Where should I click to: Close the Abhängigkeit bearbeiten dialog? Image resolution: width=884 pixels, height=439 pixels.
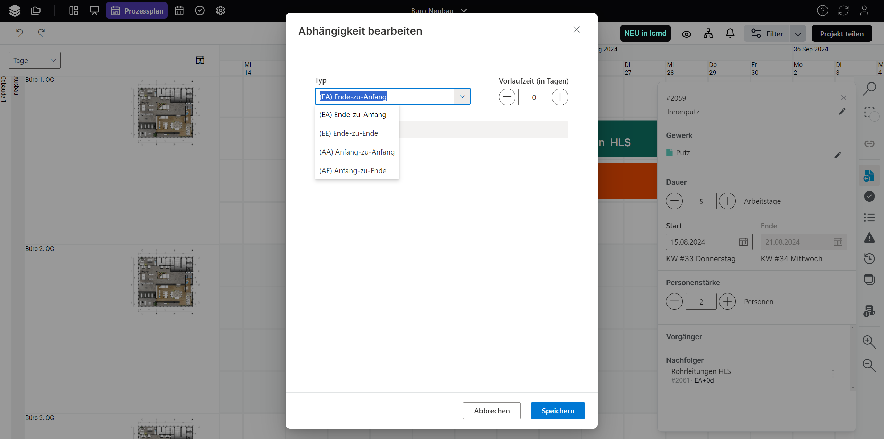click(x=577, y=30)
